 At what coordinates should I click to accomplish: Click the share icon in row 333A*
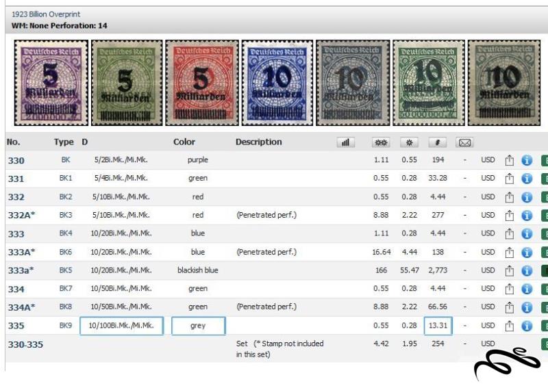(510, 252)
